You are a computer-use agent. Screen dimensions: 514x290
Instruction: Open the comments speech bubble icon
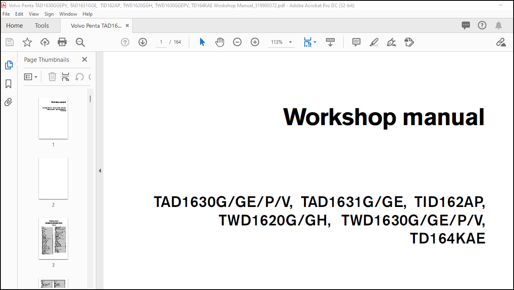(466, 25)
